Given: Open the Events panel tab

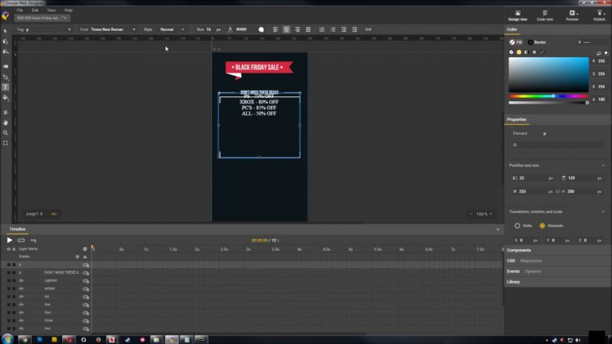Looking at the screenshot, I should point(513,271).
